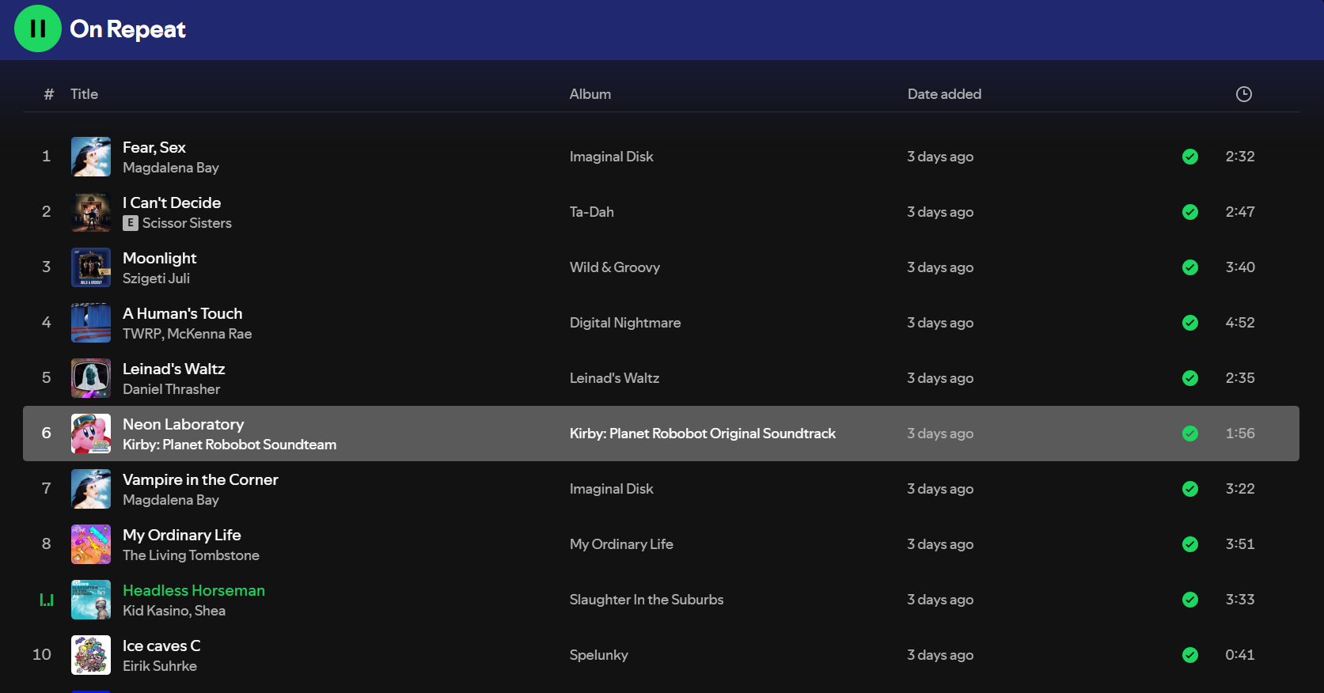Open the Kid Kasino artist link
1324x693 pixels.
coord(155,611)
